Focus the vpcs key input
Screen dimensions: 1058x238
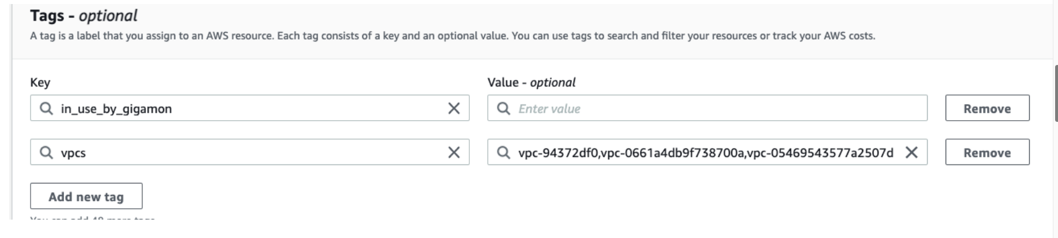(248, 152)
